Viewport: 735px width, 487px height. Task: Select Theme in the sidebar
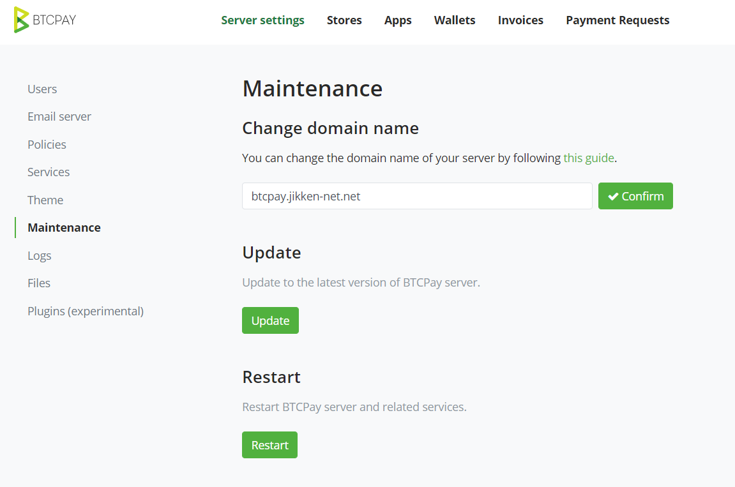(x=45, y=200)
